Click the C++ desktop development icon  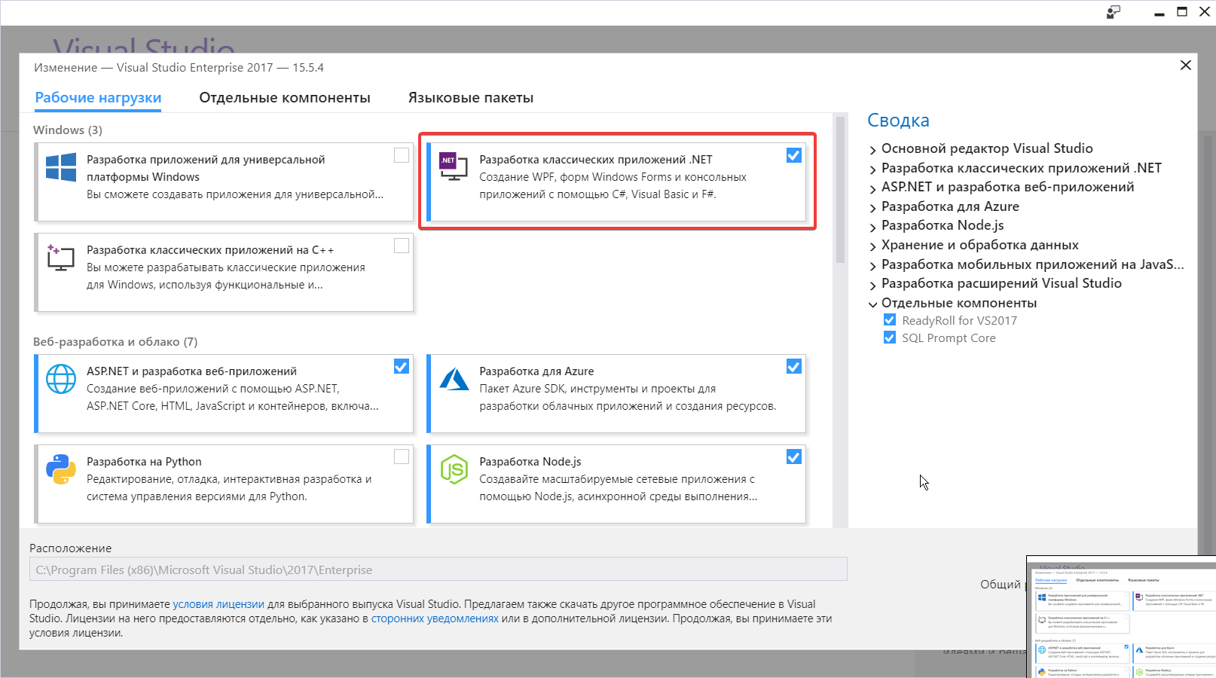click(x=61, y=257)
